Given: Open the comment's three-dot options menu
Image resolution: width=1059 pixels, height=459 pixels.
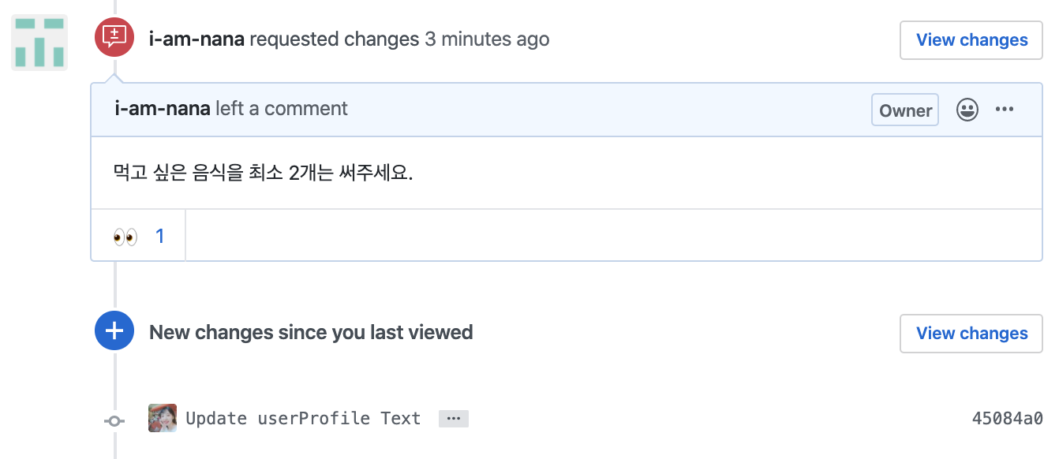Looking at the screenshot, I should click(1005, 110).
